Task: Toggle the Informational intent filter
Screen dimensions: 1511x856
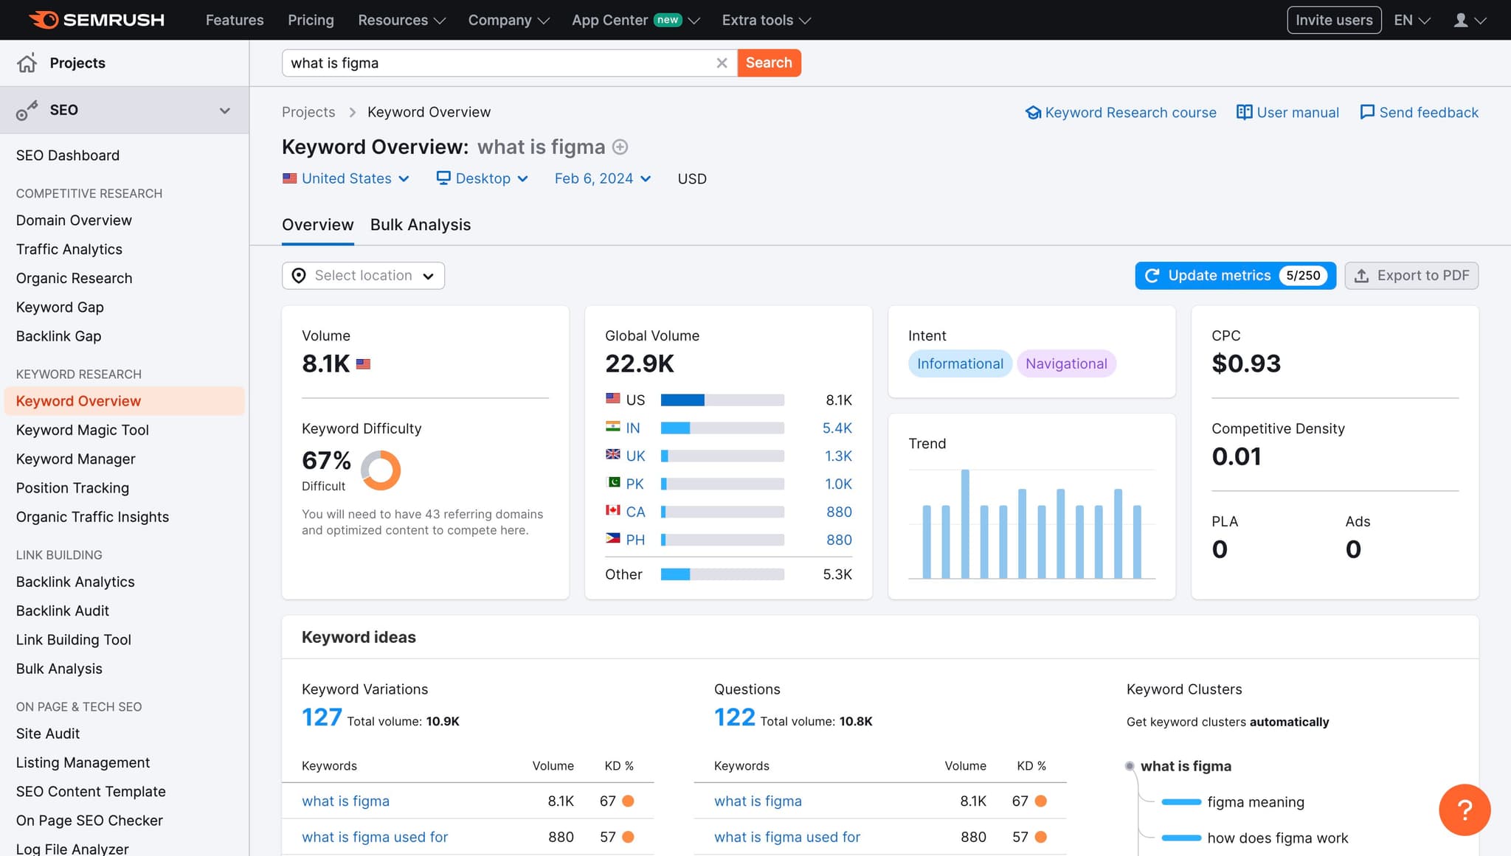Action: click(960, 363)
